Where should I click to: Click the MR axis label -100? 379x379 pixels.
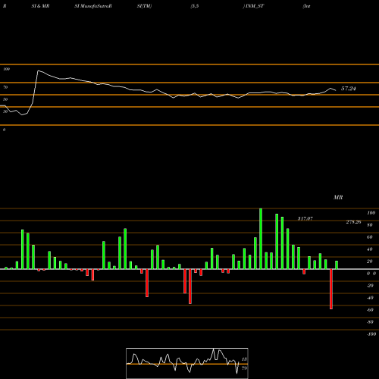tap(371, 334)
